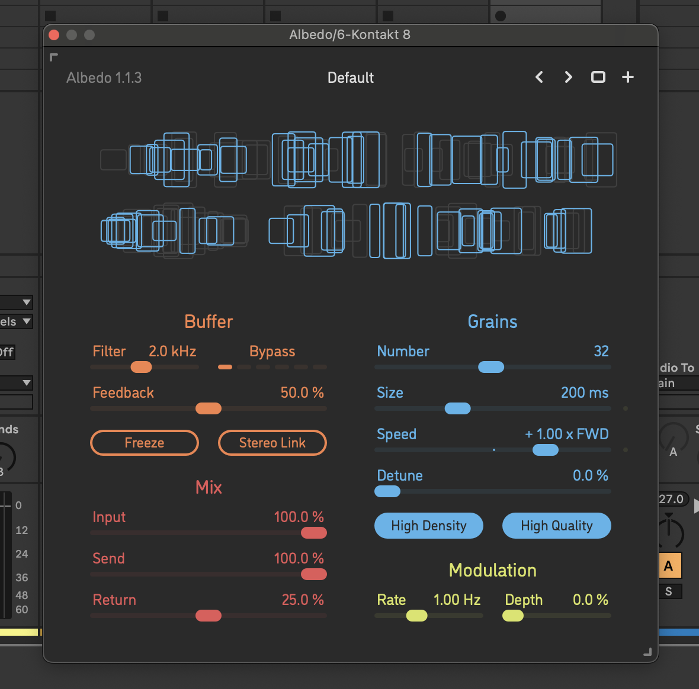Click the Albedo 1.1.3 version label
Viewport: 699px width, 689px height.
(104, 78)
